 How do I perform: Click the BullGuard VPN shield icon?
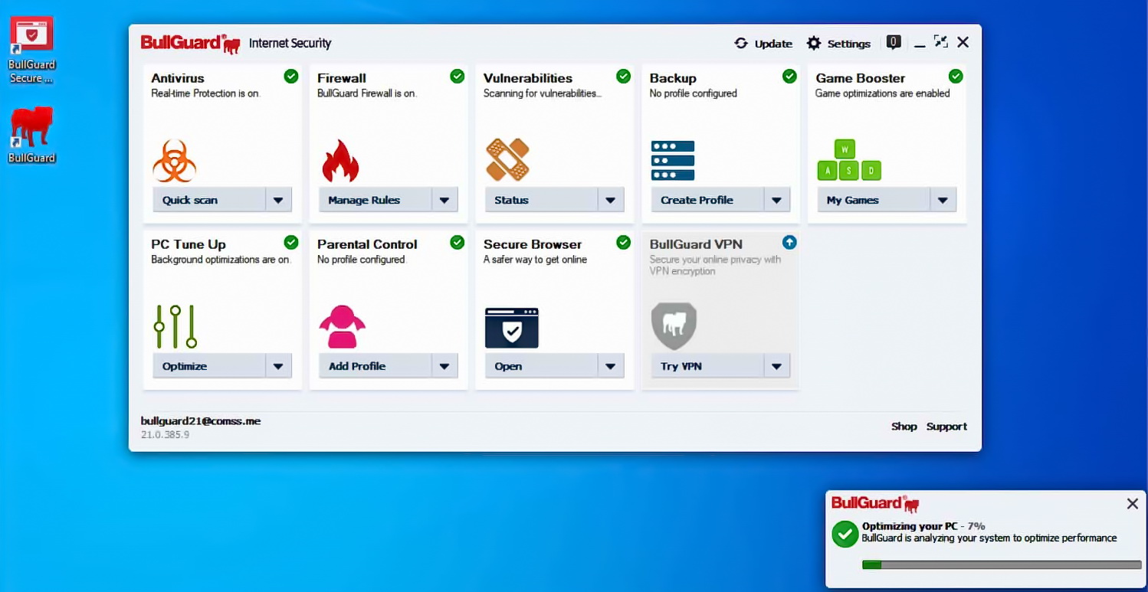674,326
